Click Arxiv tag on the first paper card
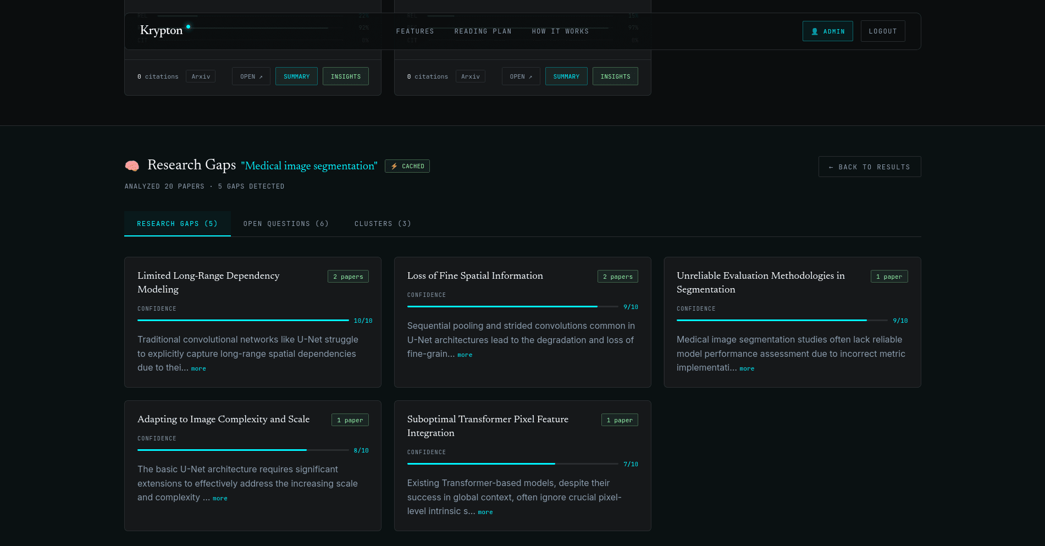This screenshot has width=1045, height=546. pos(201,76)
